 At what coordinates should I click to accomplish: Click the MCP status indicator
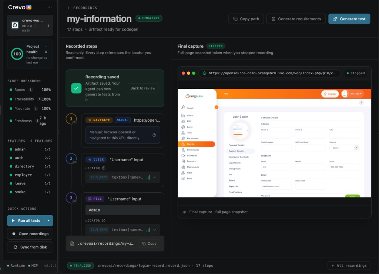tap(33, 265)
